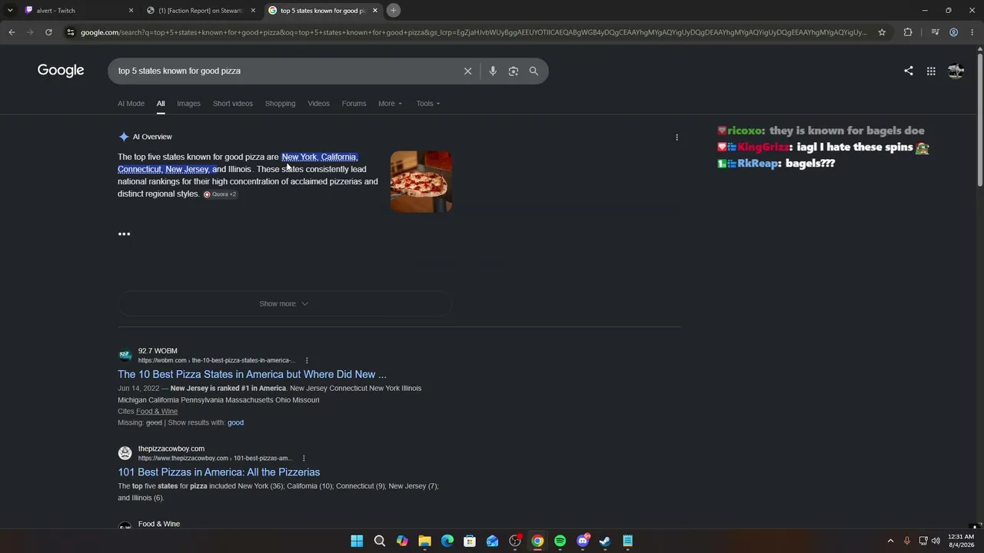Follow the Food & Wine citation link
984x553 pixels.
click(157, 411)
